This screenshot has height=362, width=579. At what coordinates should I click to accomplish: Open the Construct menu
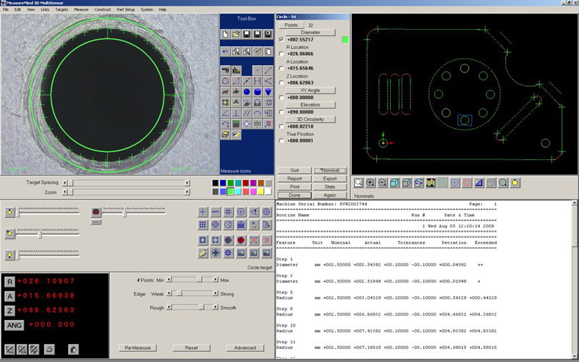click(103, 9)
